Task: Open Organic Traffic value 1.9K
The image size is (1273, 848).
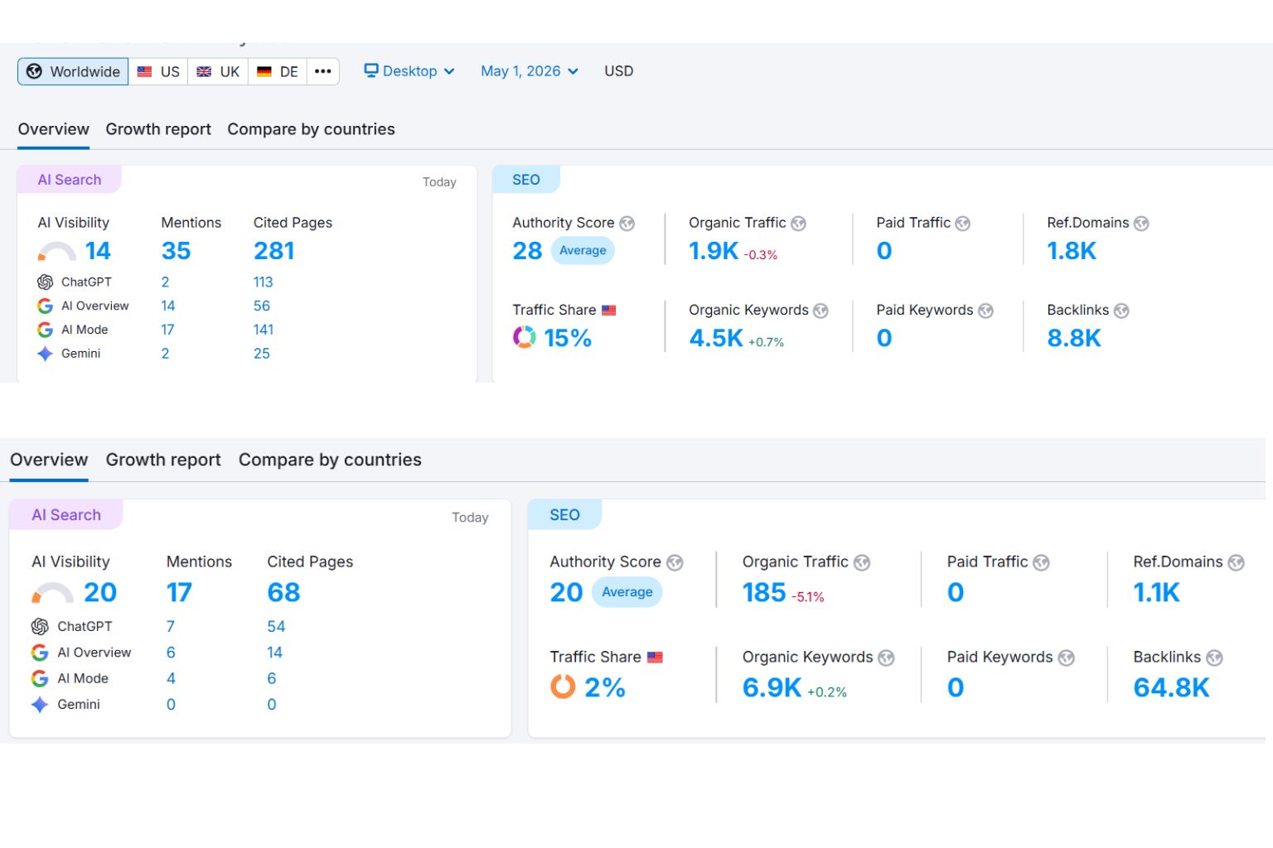Action: [714, 251]
